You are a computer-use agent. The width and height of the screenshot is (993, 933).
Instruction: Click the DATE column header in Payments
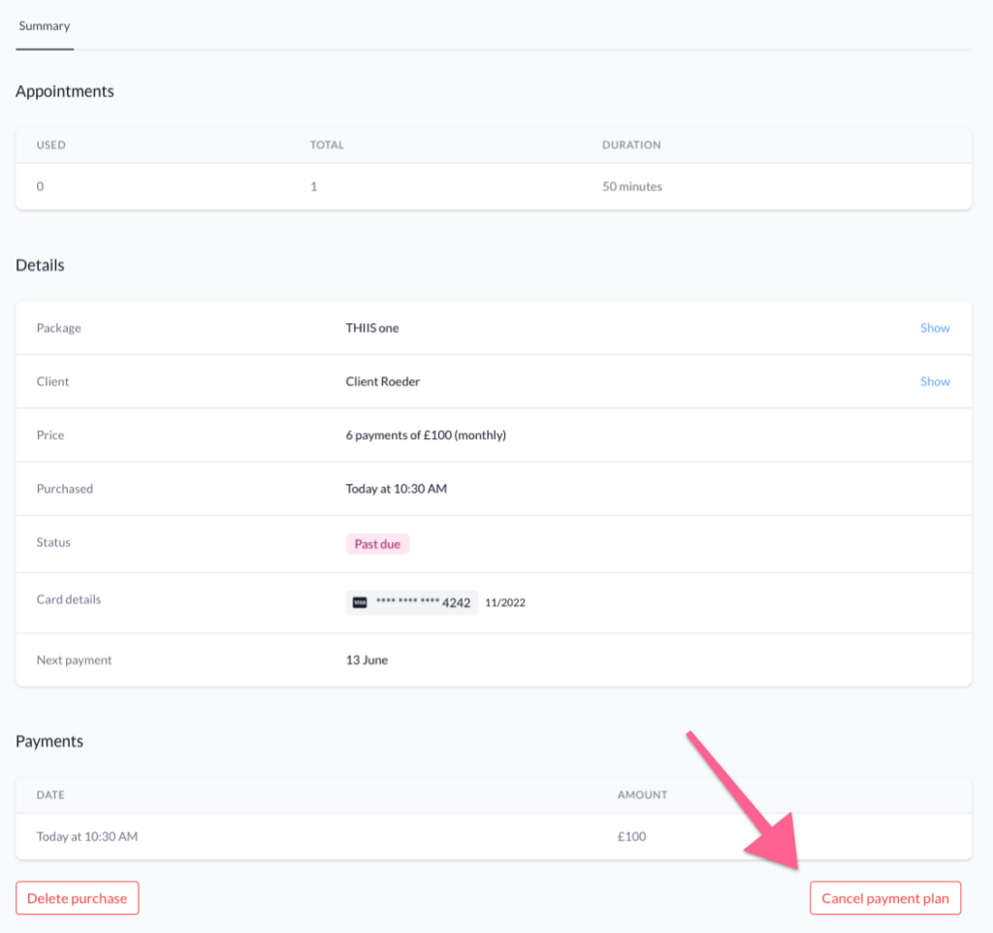point(50,794)
